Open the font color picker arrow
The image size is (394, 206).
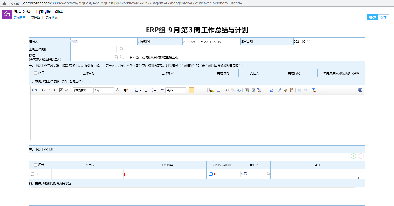(121, 90)
